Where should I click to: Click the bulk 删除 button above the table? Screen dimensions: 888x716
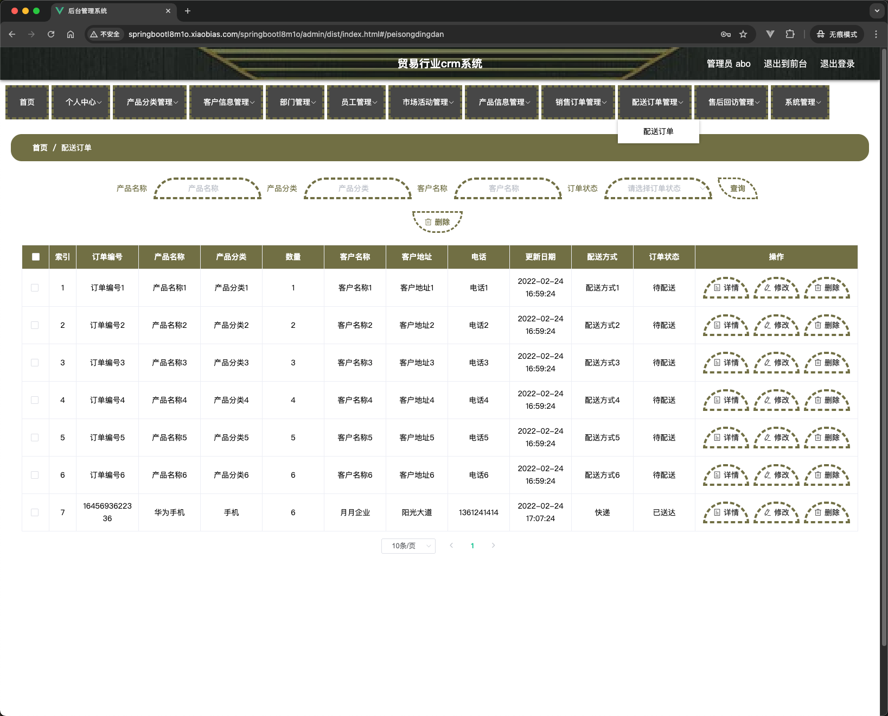pyautogui.click(x=437, y=222)
